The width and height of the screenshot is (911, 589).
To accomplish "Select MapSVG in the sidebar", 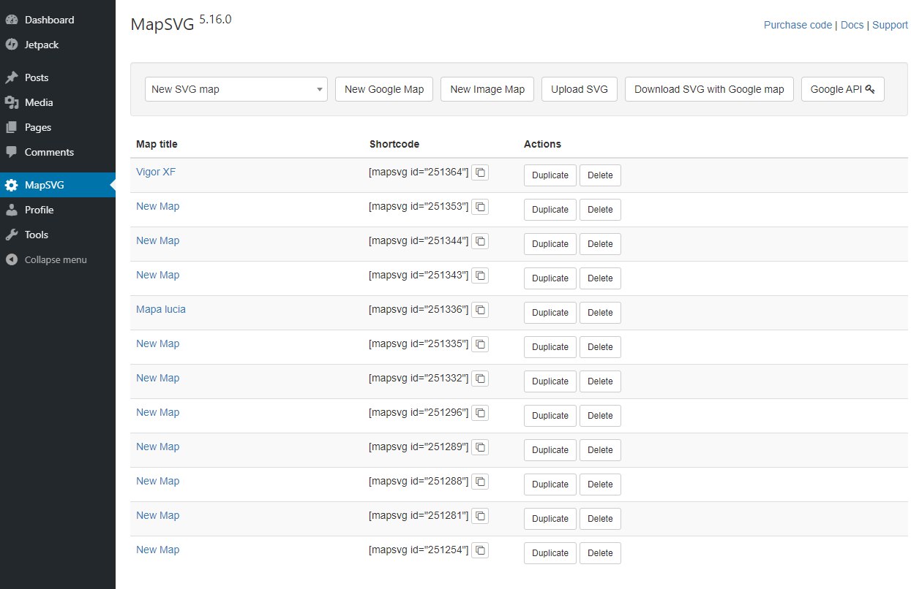I will [x=58, y=185].
